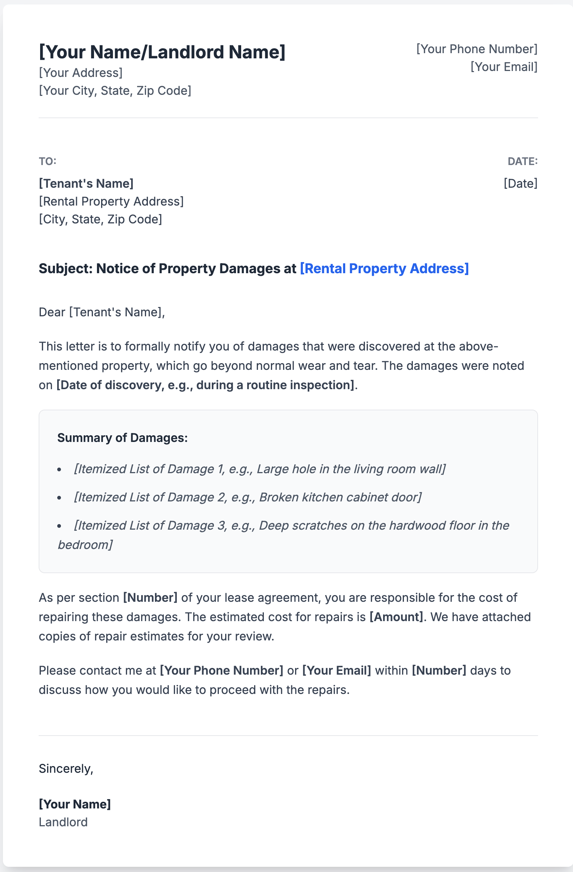Image resolution: width=573 pixels, height=872 pixels.
Task: Click bold Your Phone Number in contact paragraph
Action: pos(221,671)
